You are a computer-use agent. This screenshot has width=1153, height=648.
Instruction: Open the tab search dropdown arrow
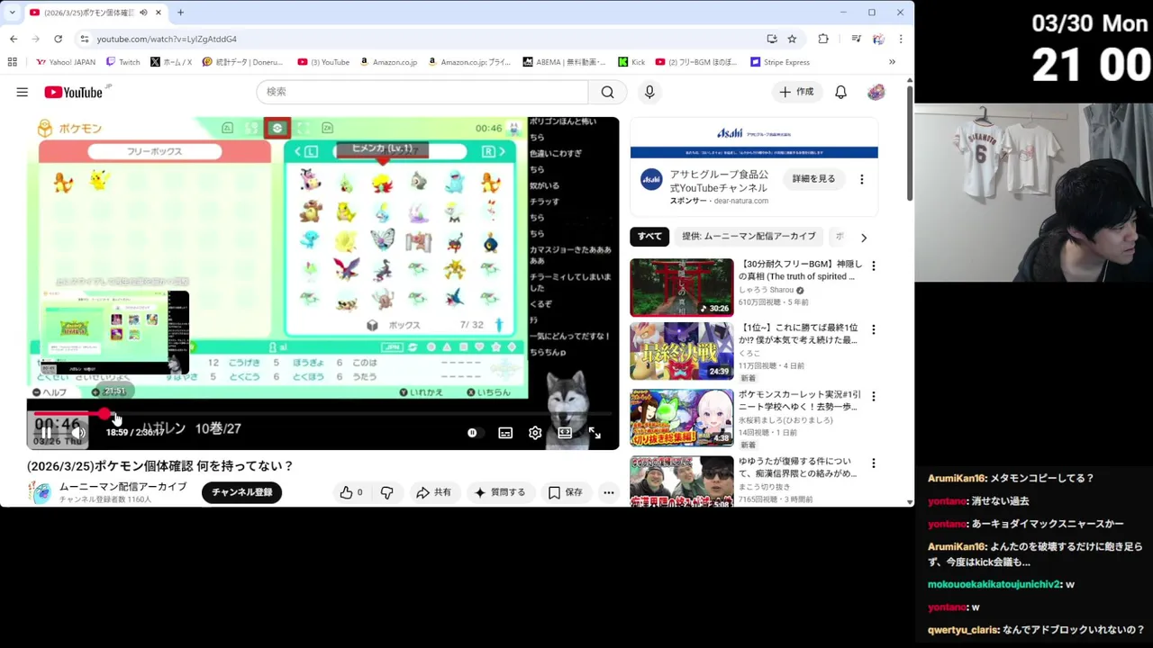tap(12, 13)
